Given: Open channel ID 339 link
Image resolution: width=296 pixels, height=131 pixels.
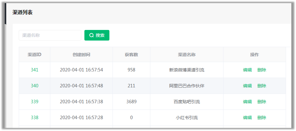Looking at the screenshot, I should pos(35,102).
